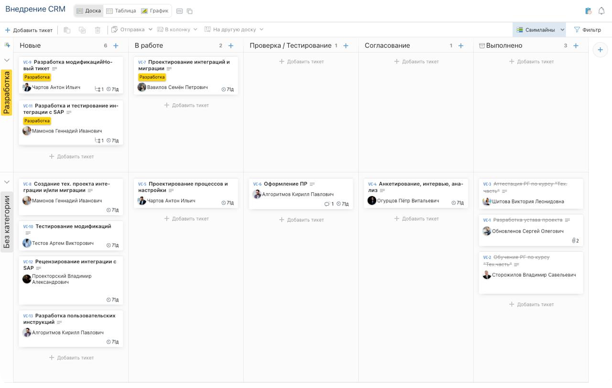Viewport: 612px width, 388px height.
Task: Click yellow Разработка tag on ticket VC-7
Action: pos(152,77)
